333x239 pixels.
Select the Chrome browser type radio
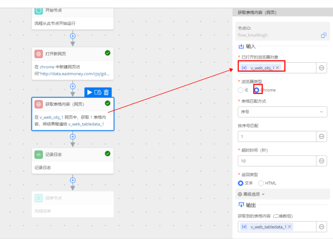pos(257,90)
